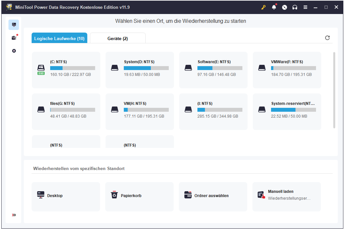This screenshot has width=345, height=229.
Task: Select Software(E: NTFS) drive label
Action: (214, 62)
